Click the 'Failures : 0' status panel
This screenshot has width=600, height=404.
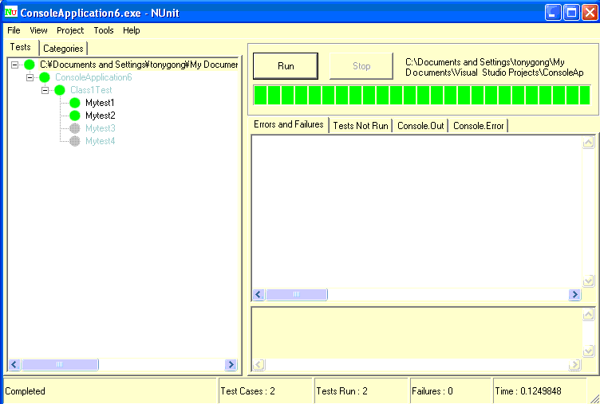click(x=451, y=391)
